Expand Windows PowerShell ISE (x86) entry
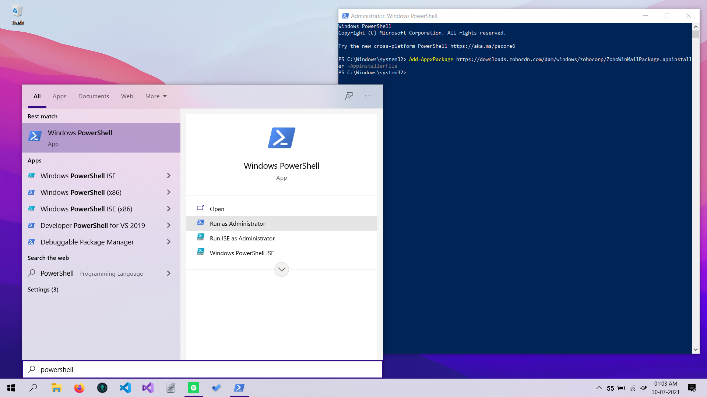The height and width of the screenshot is (397, 707). (x=169, y=208)
